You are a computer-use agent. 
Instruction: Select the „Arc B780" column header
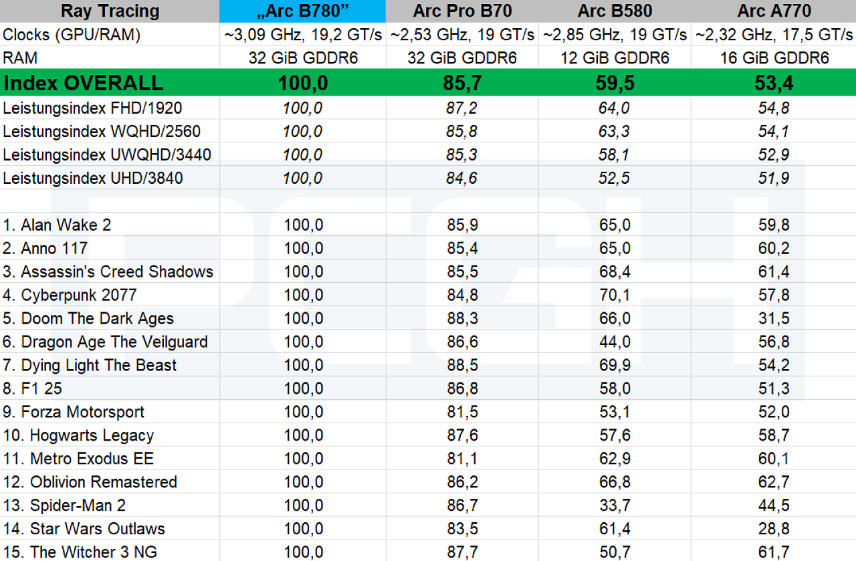(x=303, y=11)
